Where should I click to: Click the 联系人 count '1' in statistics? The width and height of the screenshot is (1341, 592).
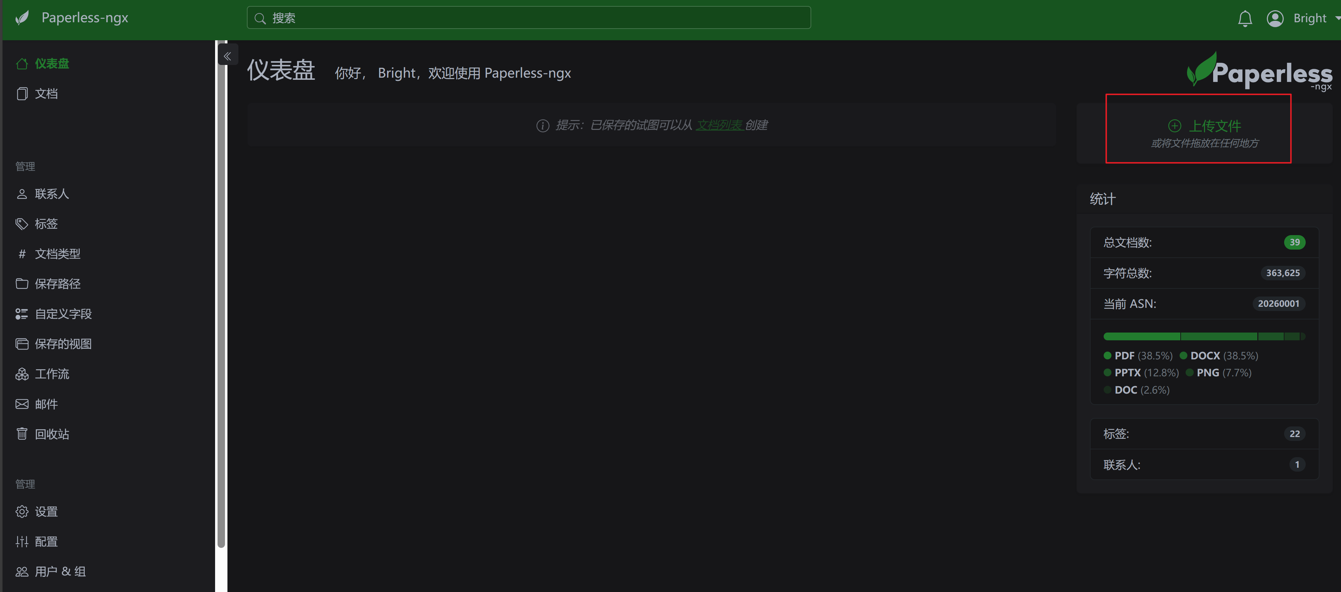[1297, 465]
